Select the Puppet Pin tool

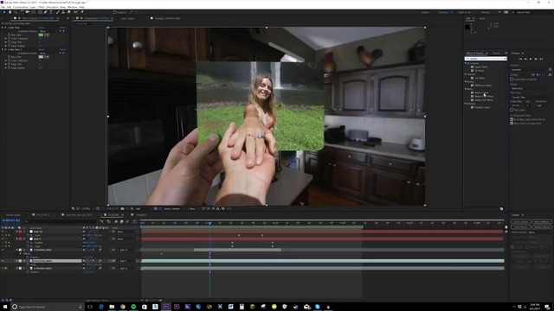click(82, 12)
